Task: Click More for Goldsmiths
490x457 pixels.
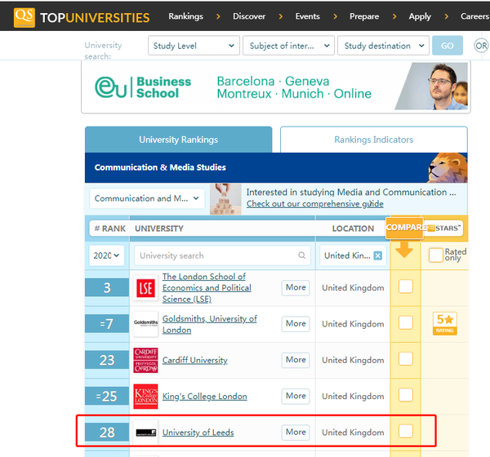Action: coord(296,324)
